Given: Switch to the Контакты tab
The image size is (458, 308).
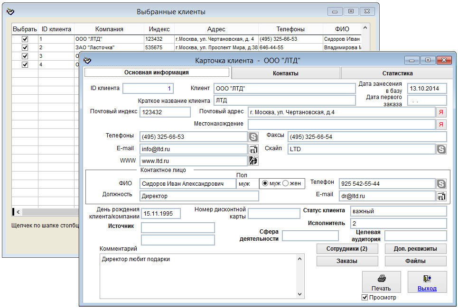Looking at the screenshot, I should (x=286, y=73).
